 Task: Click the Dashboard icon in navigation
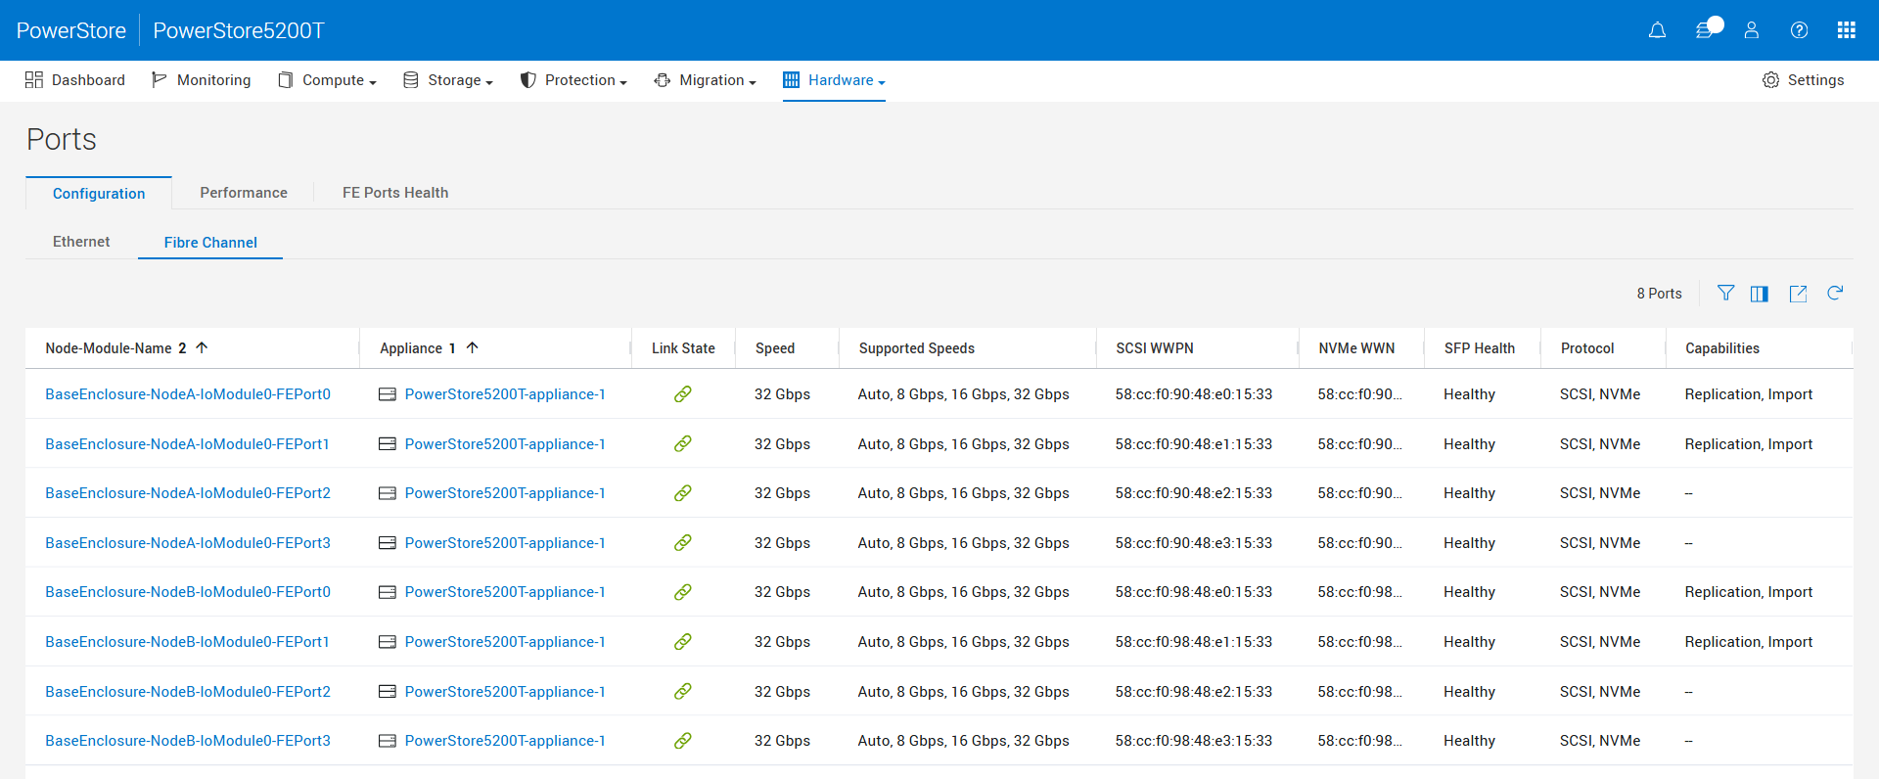tap(34, 80)
